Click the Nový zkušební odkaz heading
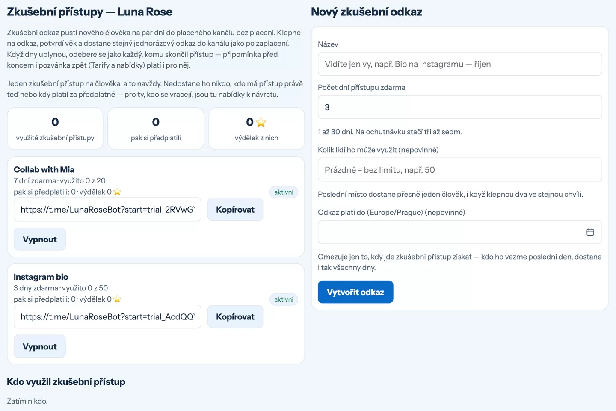Image resolution: width=616 pixels, height=411 pixels. coord(367,12)
